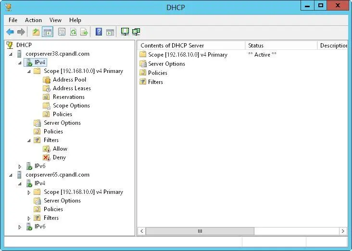The width and height of the screenshot is (352, 251).
Task: Collapse the expanded Filters node under corpserver38
Action: coord(29,141)
